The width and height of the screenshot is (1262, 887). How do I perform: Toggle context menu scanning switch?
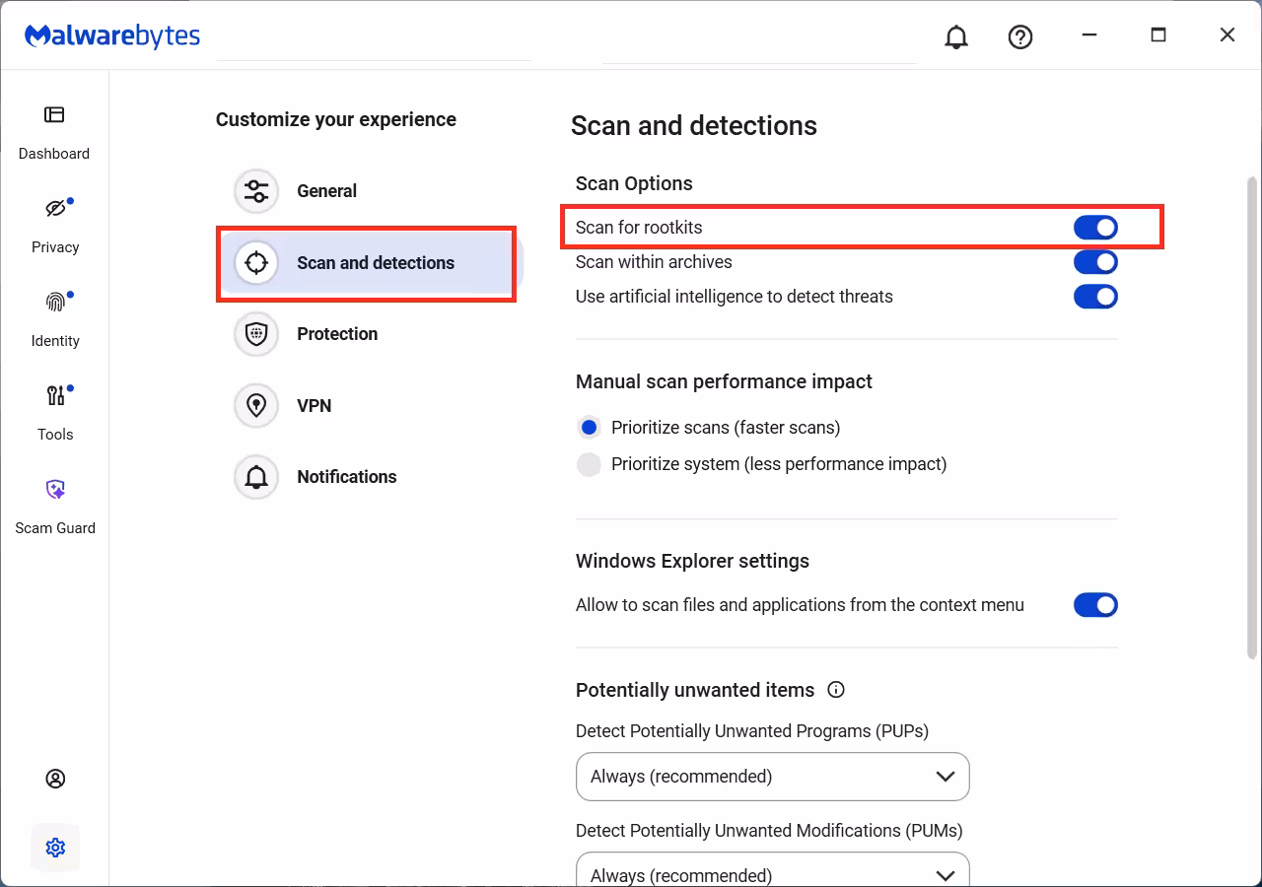click(1095, 605)
